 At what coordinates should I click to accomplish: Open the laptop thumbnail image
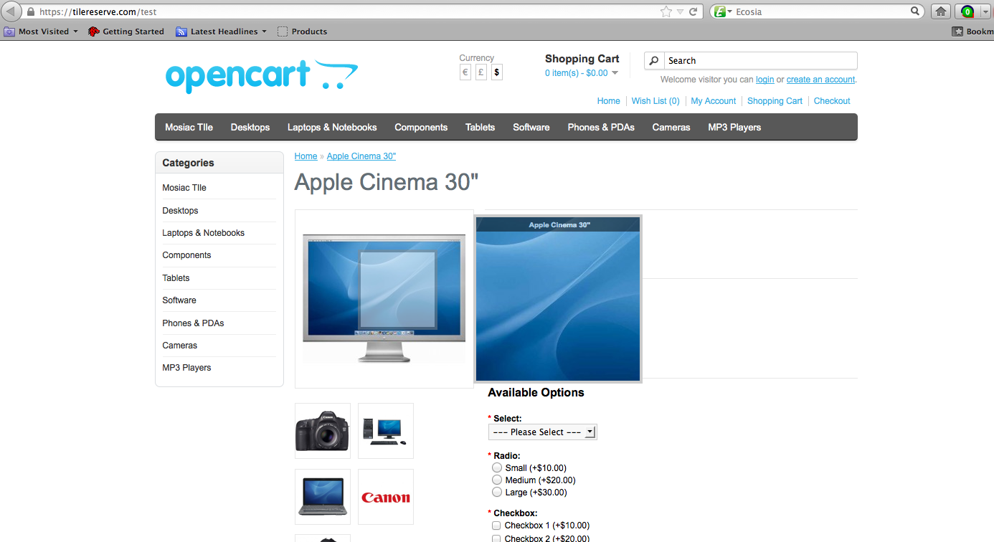tap(323, 497)
